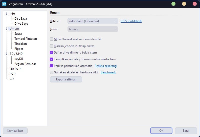Open Region Pemutar settings
The width and height of the screenshot is (200, 137).
click(x=25, y=64)
